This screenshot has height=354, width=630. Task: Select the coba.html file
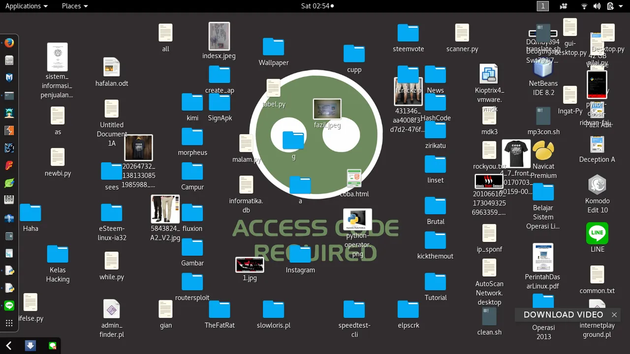pyautogui.click(x=354, y=178)
